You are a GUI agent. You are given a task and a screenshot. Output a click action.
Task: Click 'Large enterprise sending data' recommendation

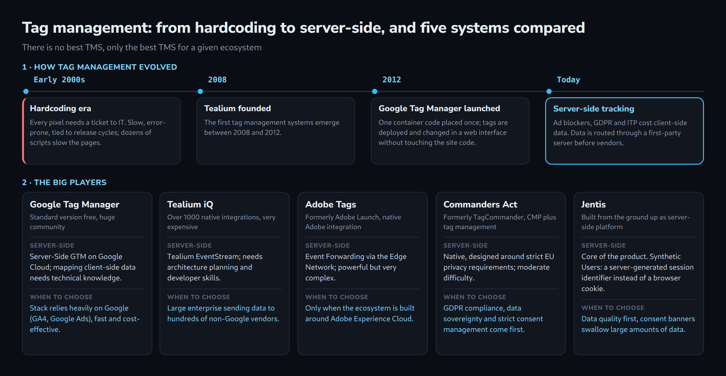click(x=223, y=313)
